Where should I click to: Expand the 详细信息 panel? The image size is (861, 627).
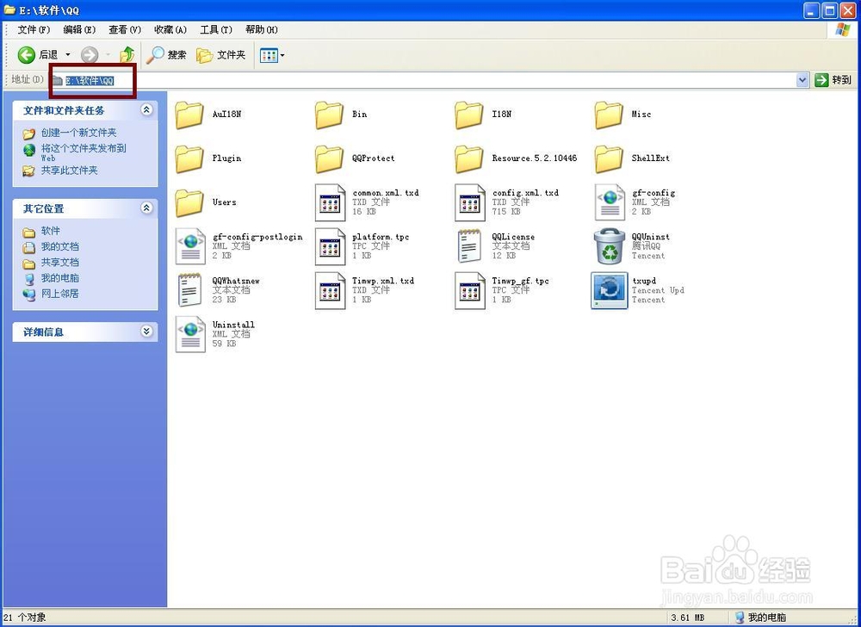click(x=146, y=331)
